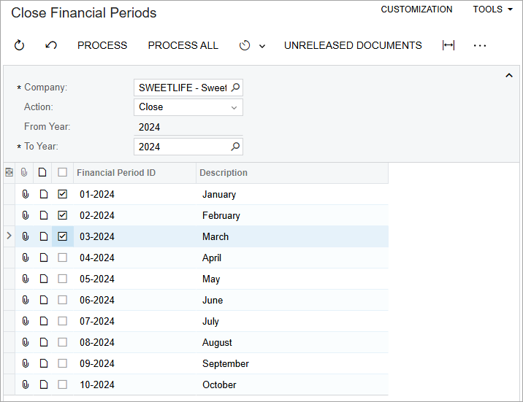Viewport: 523px width, 402px height.
Task: Check the checkbox for period 04-2024
Action: coord(63,258)
